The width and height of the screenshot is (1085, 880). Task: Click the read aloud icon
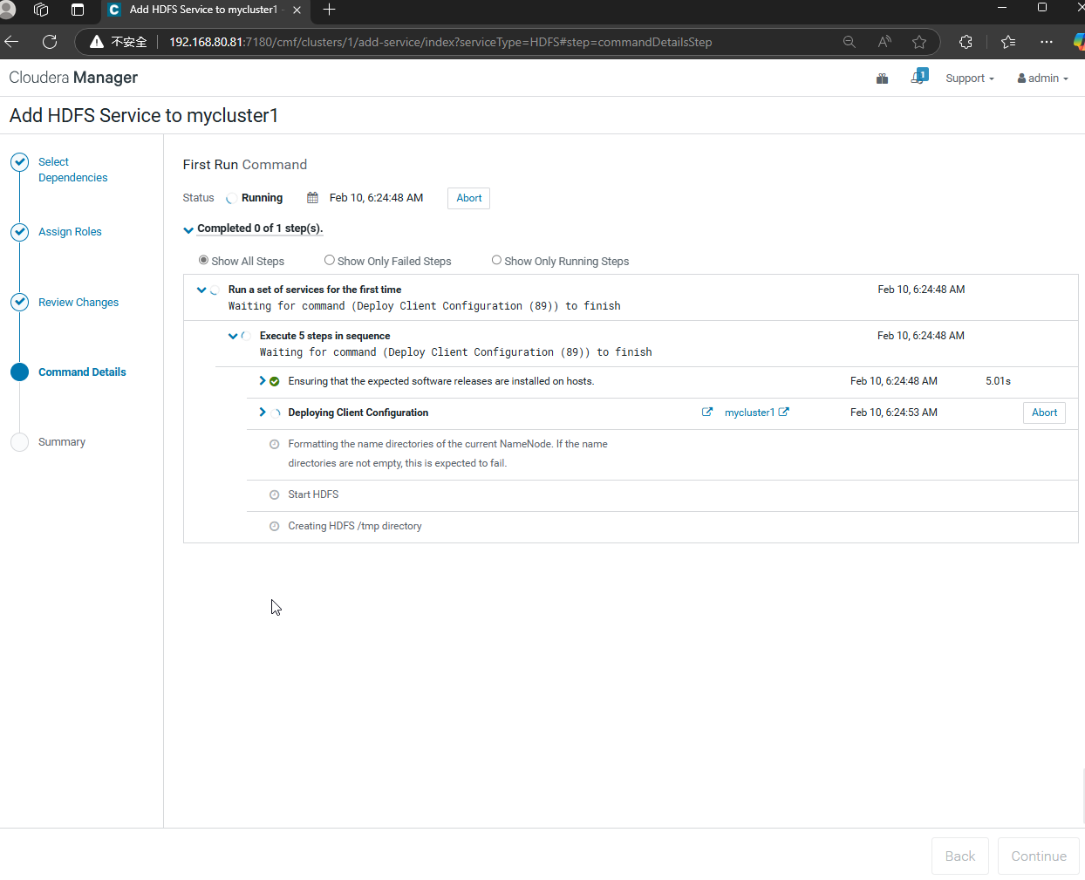(884, 42)
